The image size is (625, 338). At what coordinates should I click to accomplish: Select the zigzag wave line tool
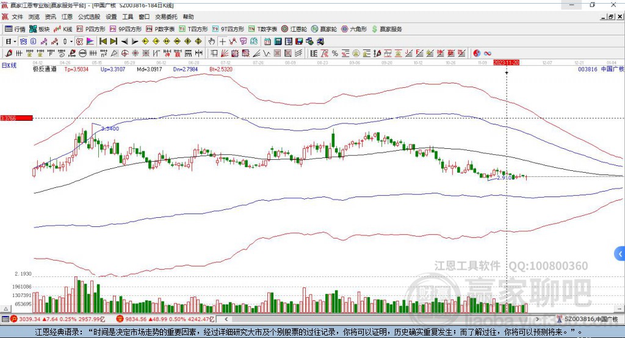(267, 54)
